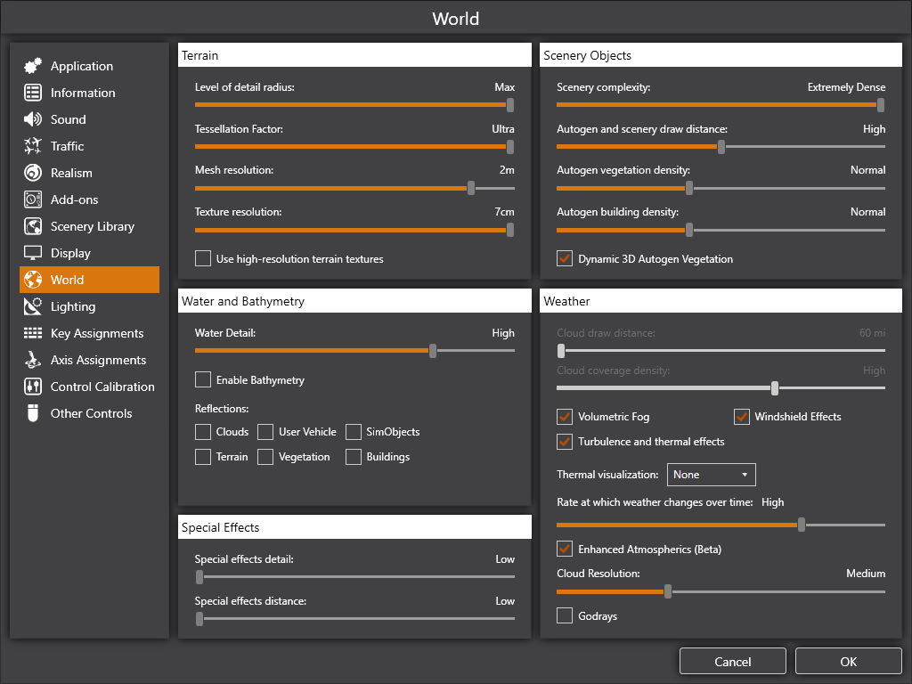Screen dimensions: 912x684
Task: Open the Key Assignments section
Action: pos(96,333)
